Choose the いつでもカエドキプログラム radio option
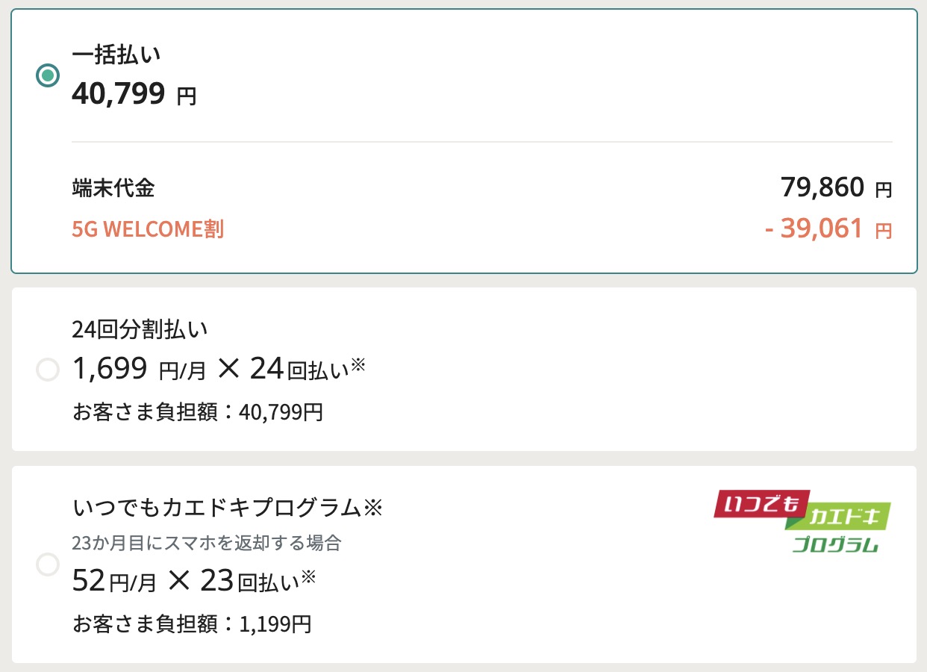 [x=48, y=564]
